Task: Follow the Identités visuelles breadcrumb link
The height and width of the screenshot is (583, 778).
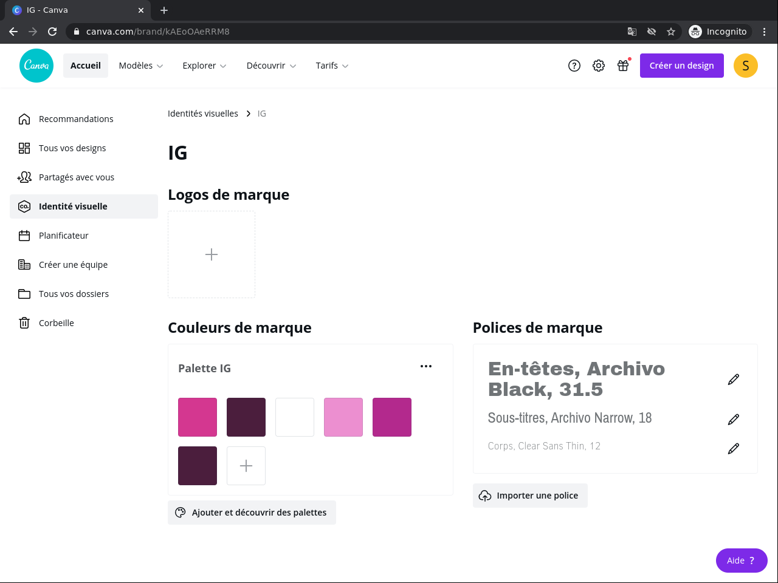Action: pos(203,114)
